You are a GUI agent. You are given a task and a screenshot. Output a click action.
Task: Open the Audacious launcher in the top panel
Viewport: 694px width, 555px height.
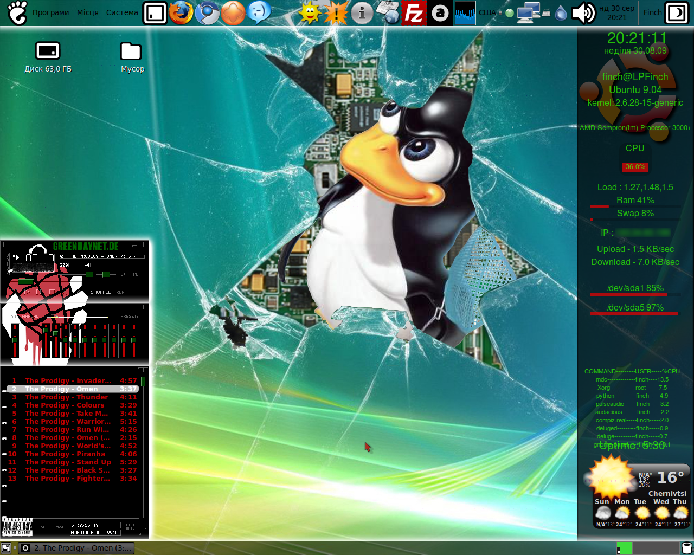[440, 13]
